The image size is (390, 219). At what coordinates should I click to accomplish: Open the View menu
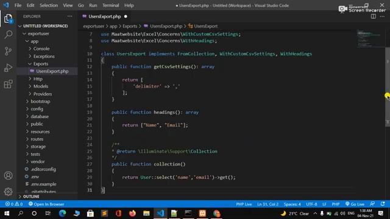tap(68, 5)
